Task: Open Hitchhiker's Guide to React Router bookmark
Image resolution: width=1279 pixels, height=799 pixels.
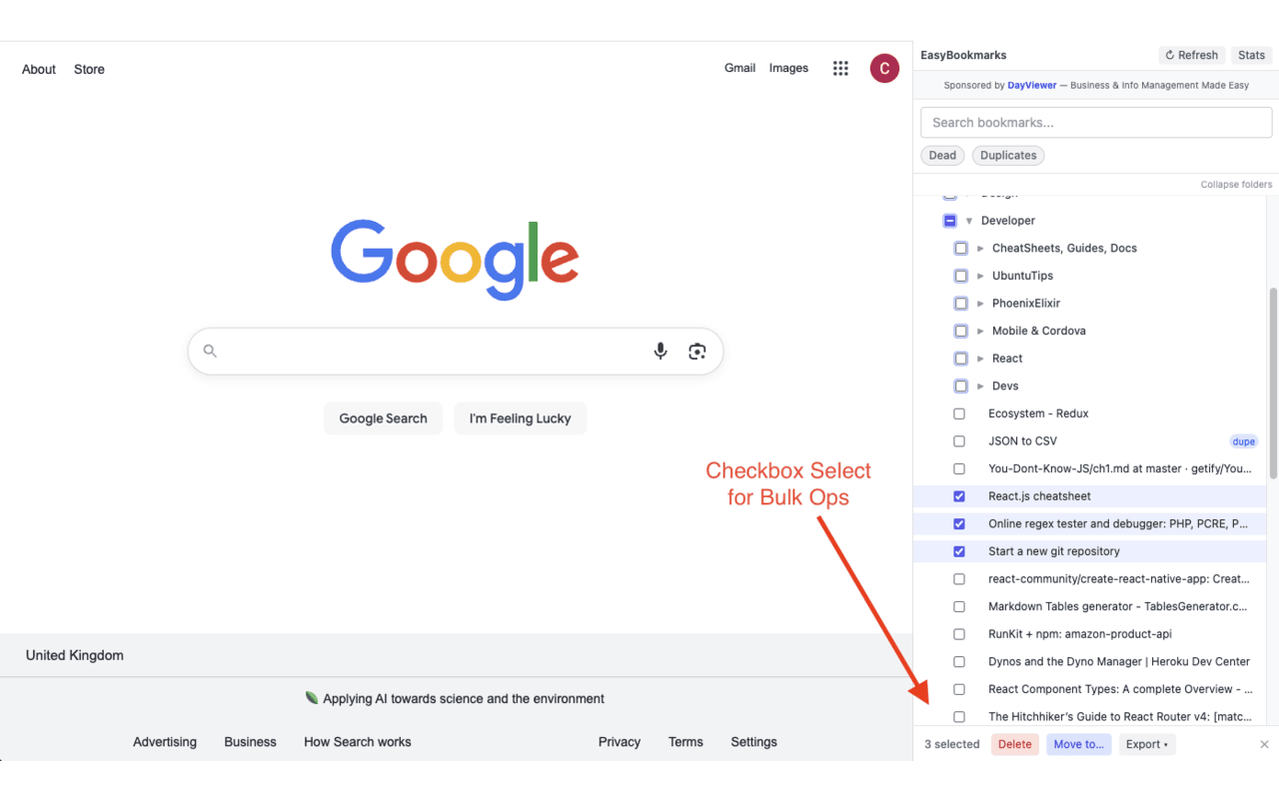Action: pyautogui.click(x=1120, y=717)
